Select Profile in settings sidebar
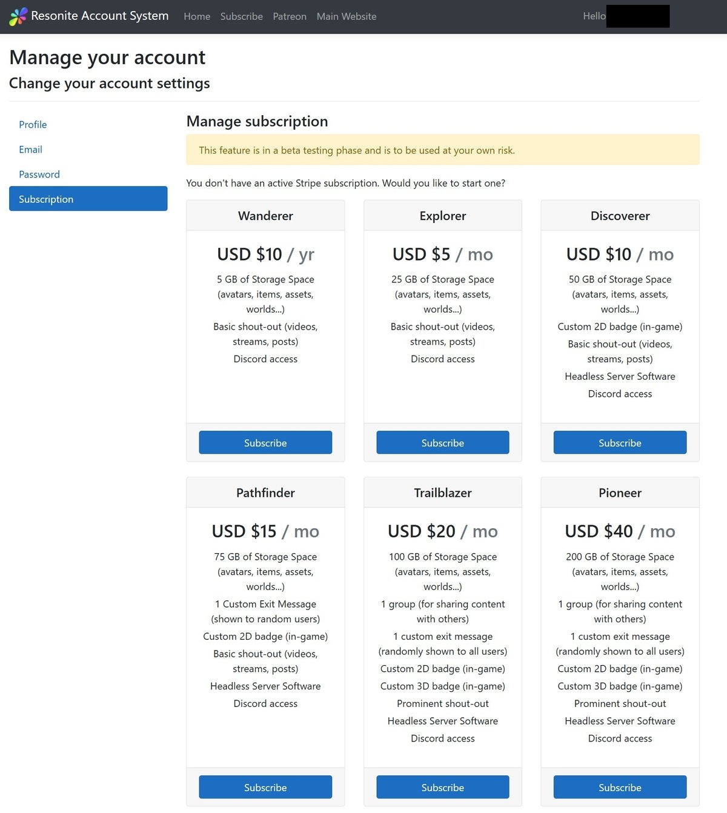 (88, 125)
